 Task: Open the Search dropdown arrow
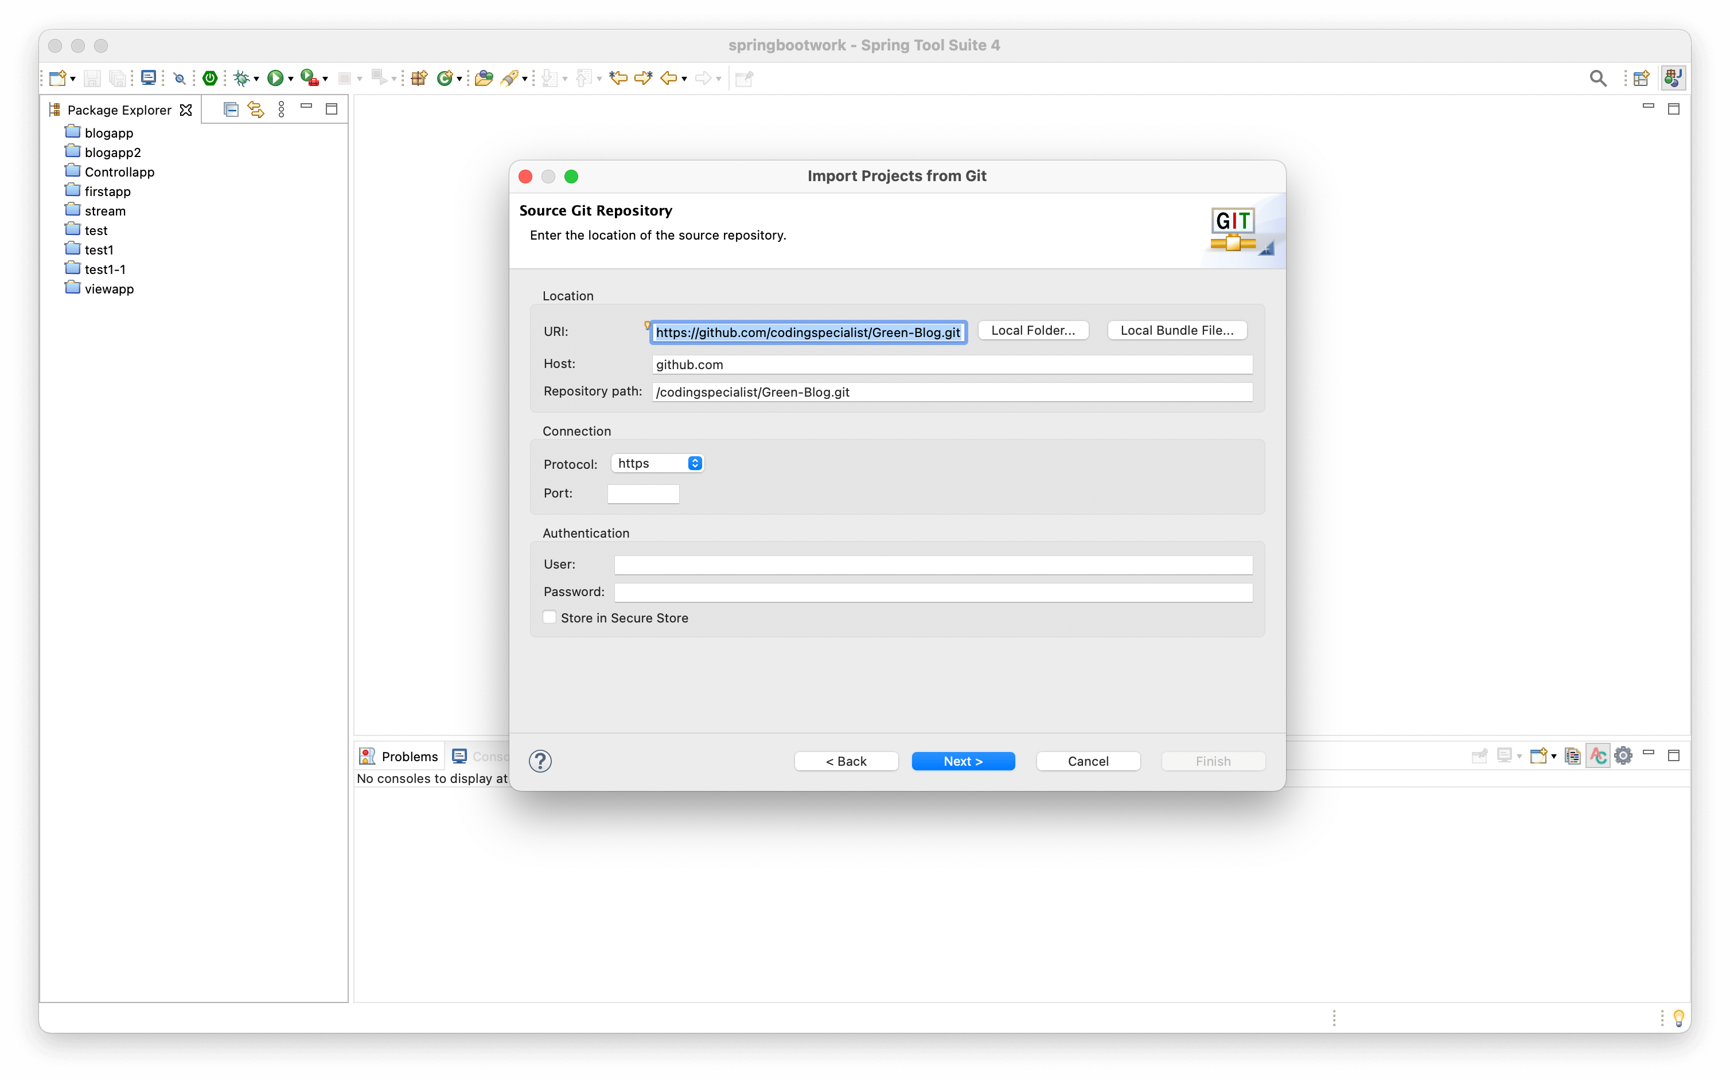(524, 79)
